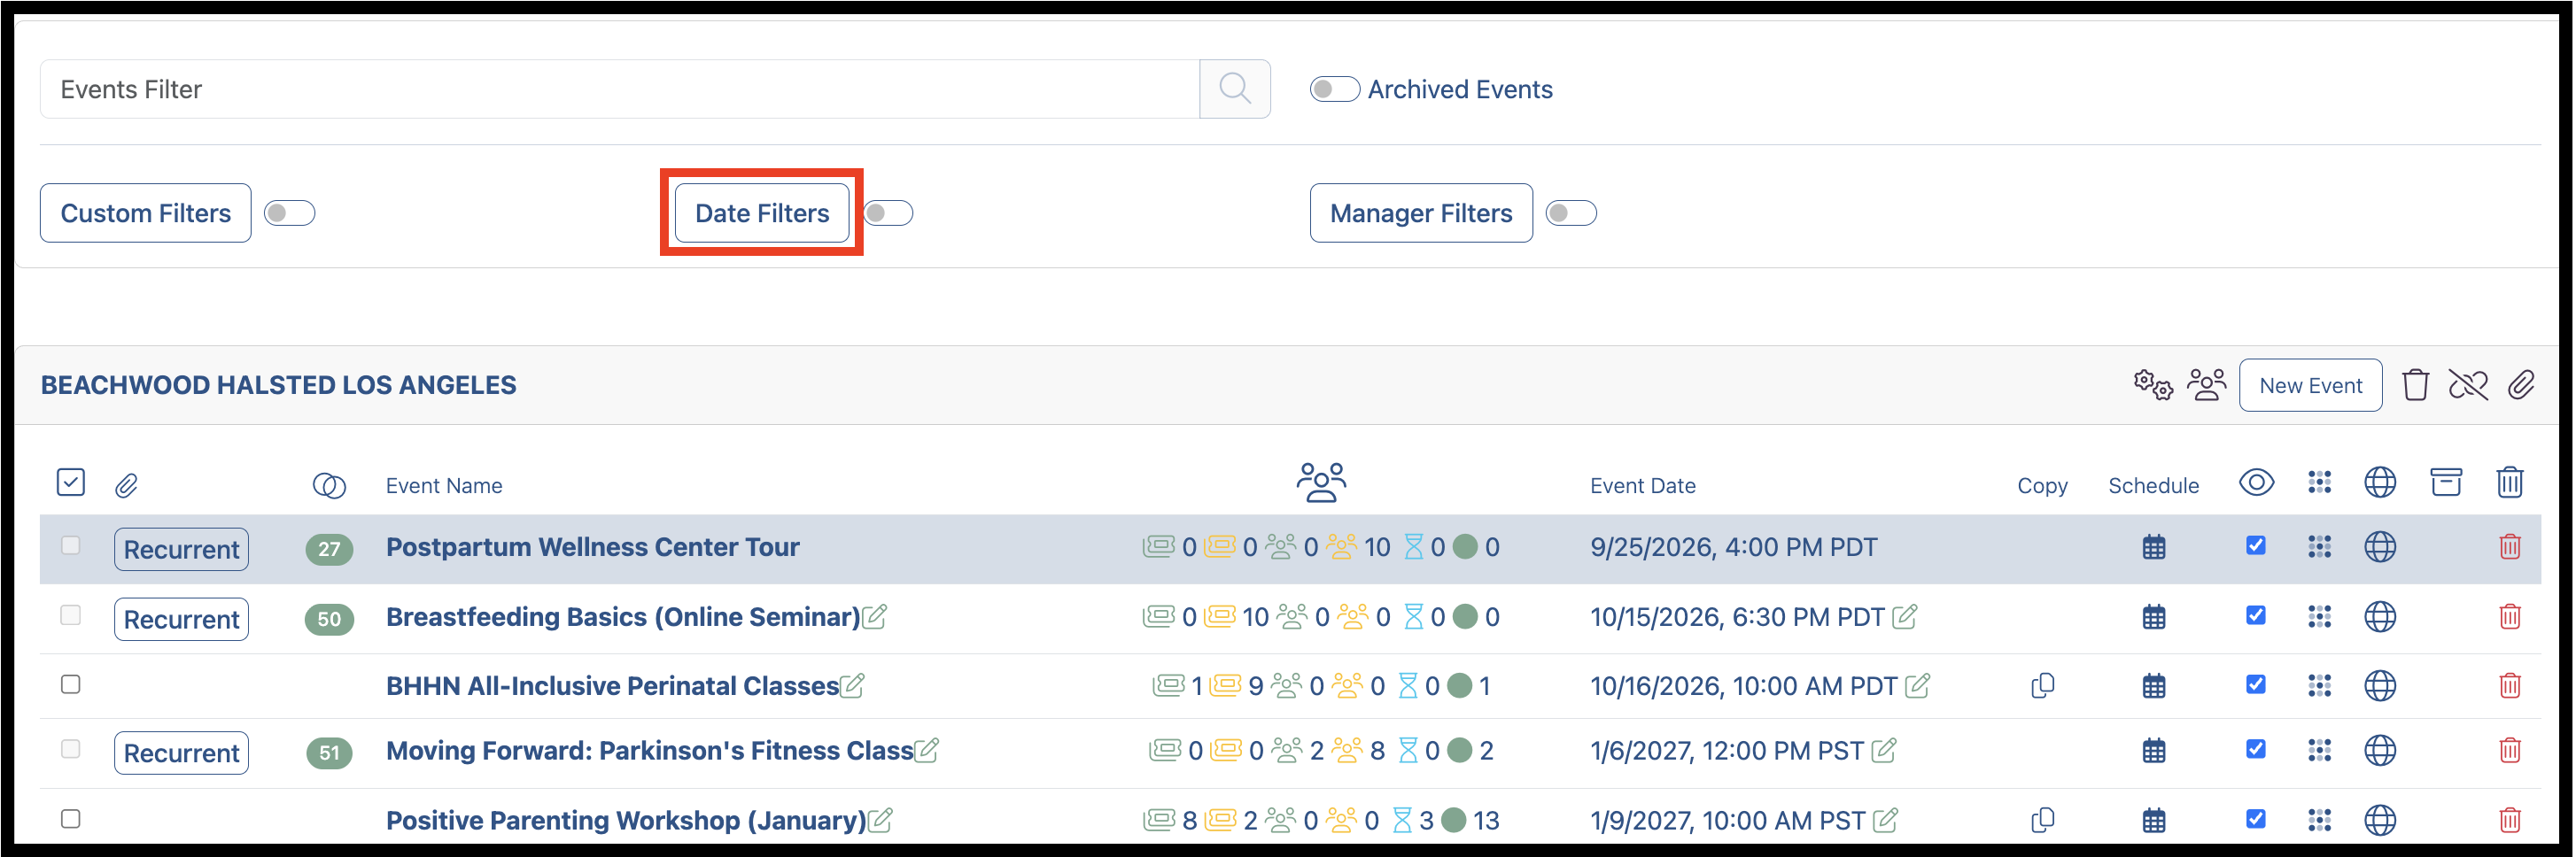
Task: Select the BHHN All-Inclusive Perinatal Classes row checkbox
Action: point(71,685)
